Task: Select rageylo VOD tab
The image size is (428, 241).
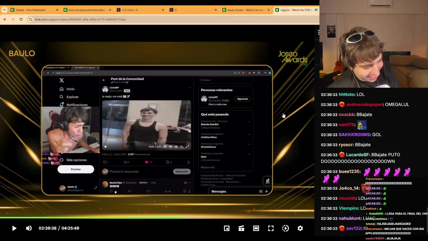Action: (x=296, y=10)
